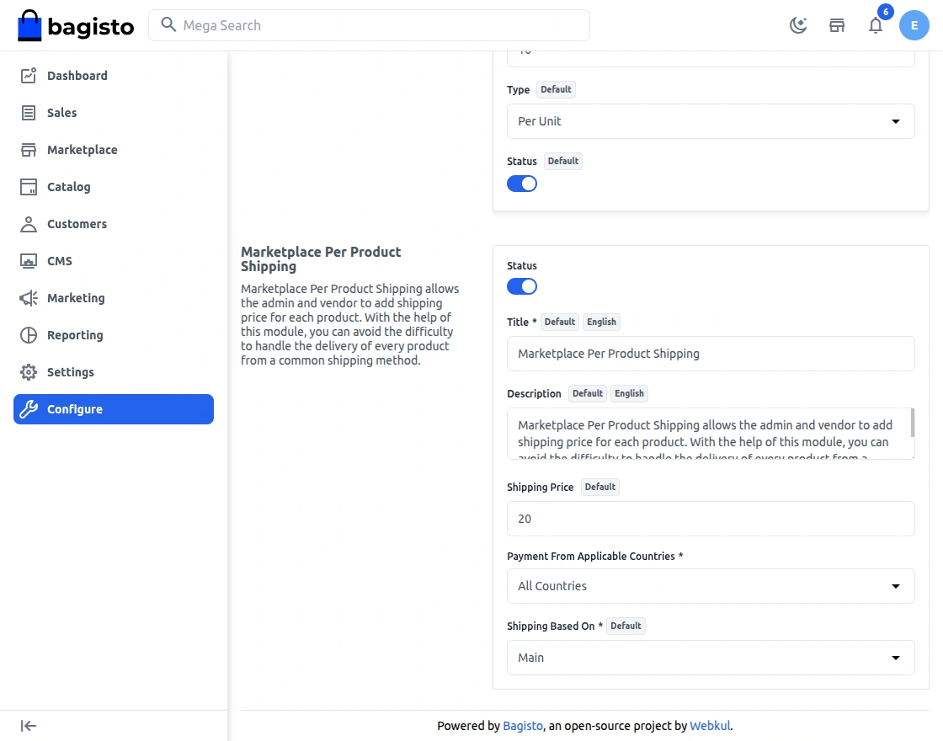Open the storefront shop icon
This screenshot has height=741, width=943.
(837, 25)
